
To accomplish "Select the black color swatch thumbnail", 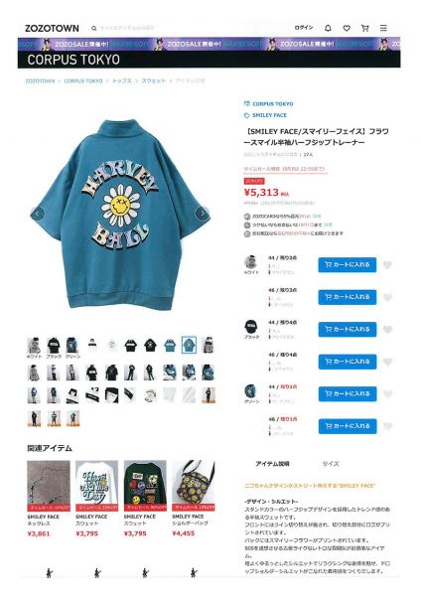I will point(54,348).
